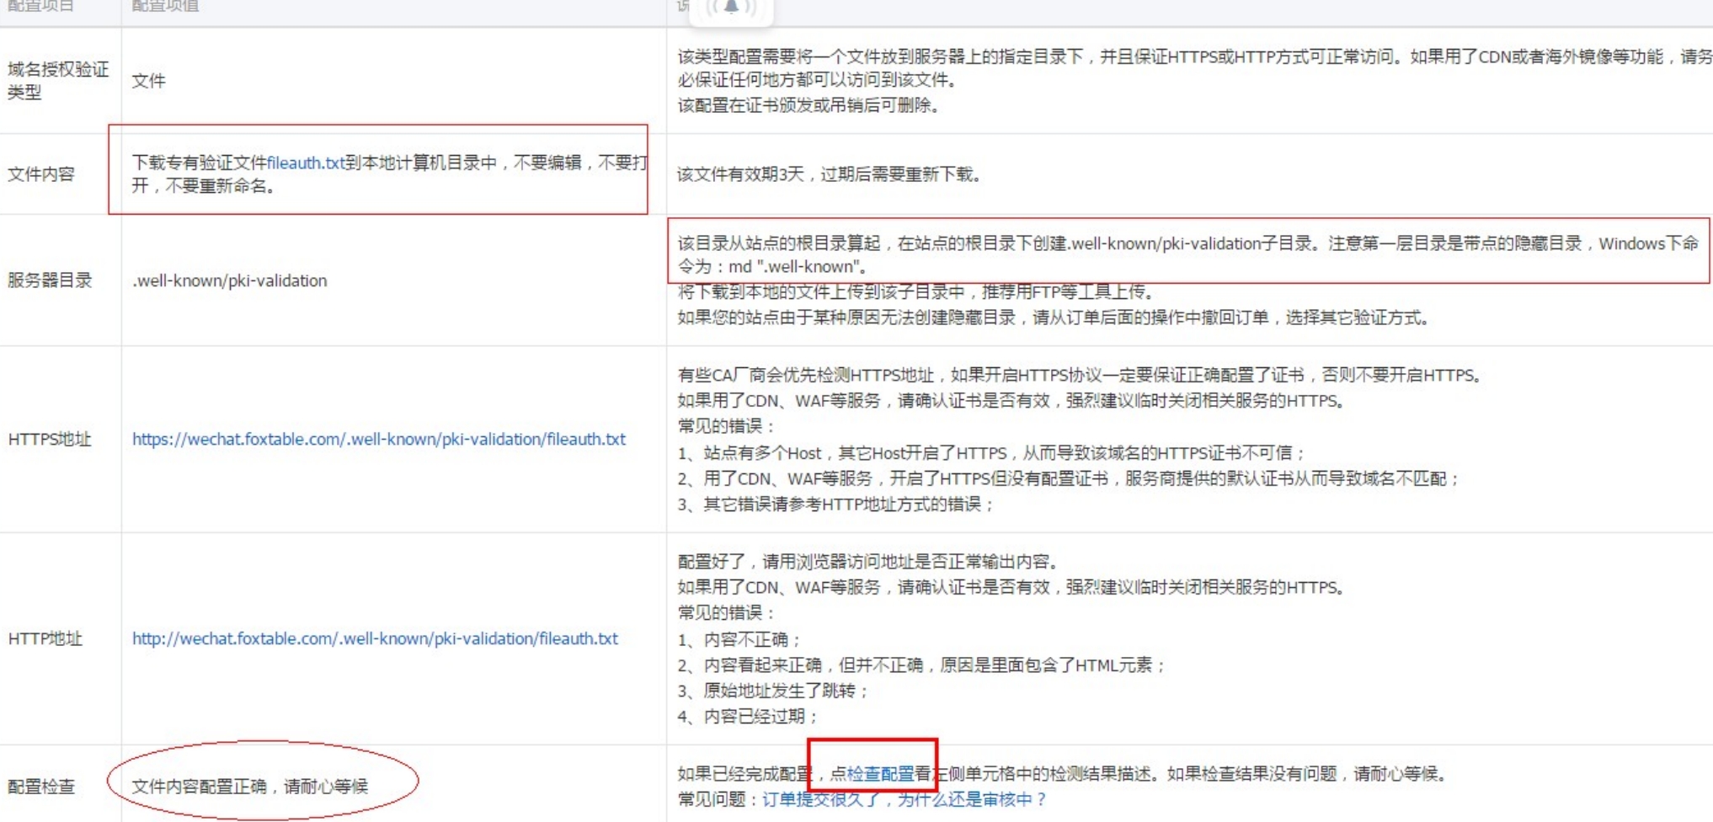
Task: Open FAQ link 订单提交很久了，为什么还是审核中？
Action: 904,799
